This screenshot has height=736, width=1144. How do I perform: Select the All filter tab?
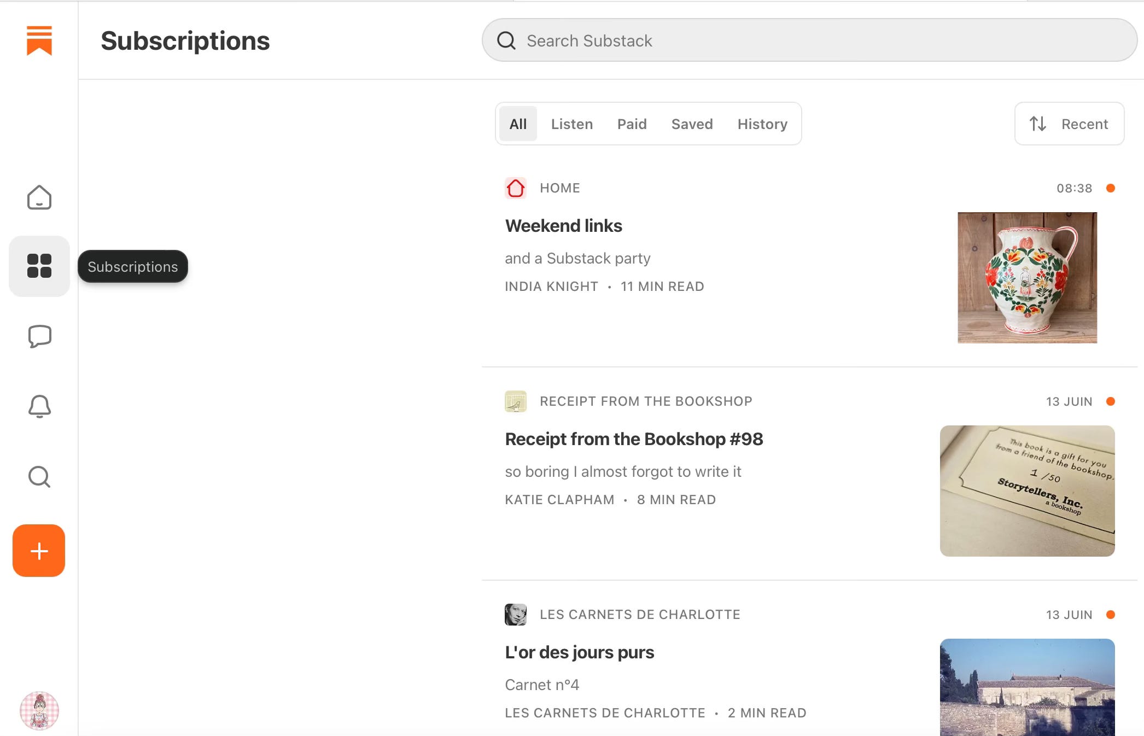tap(517, 124)
